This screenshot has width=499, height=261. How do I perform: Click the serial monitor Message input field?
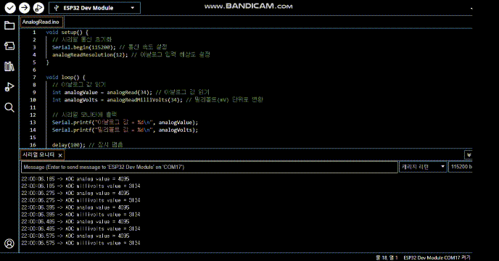coord(210,167)
